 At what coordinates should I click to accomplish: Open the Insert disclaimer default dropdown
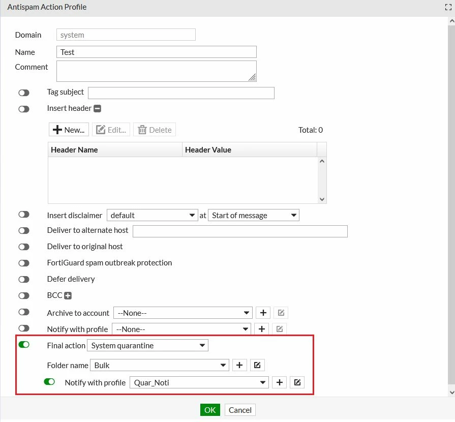coord(153,216)
